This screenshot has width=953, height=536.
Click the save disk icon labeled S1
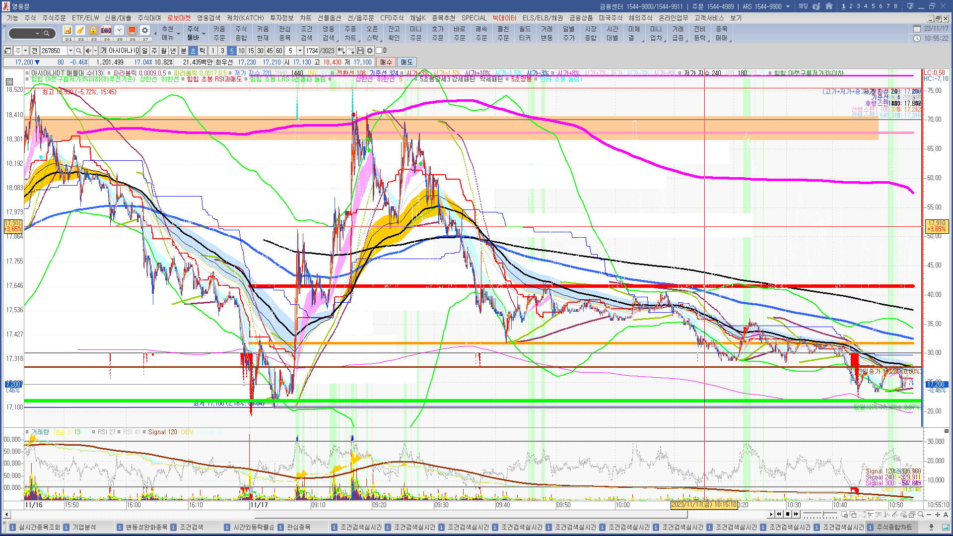pyautogui.click(x=68, y=31)
